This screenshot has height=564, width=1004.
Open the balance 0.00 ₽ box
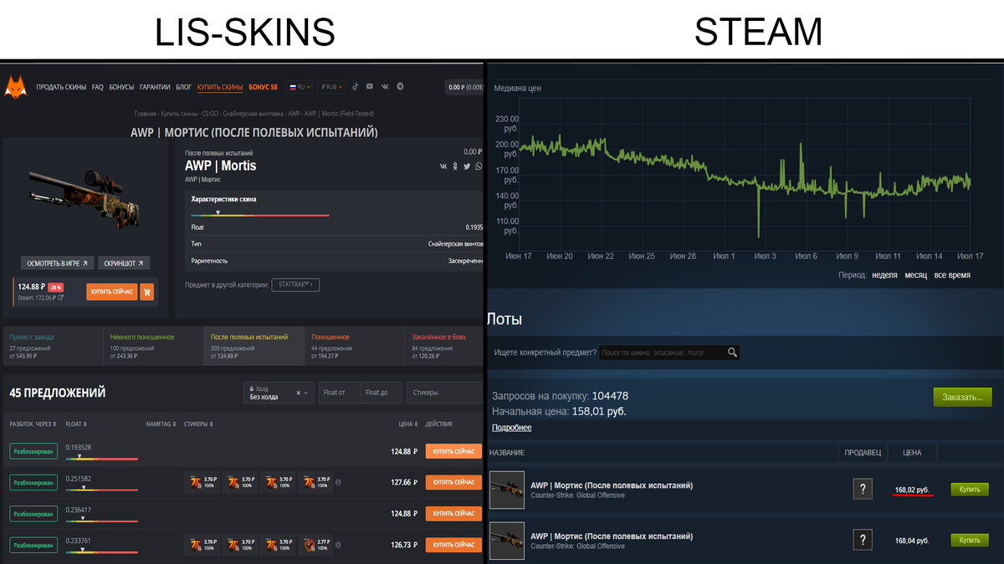[464, 87]
